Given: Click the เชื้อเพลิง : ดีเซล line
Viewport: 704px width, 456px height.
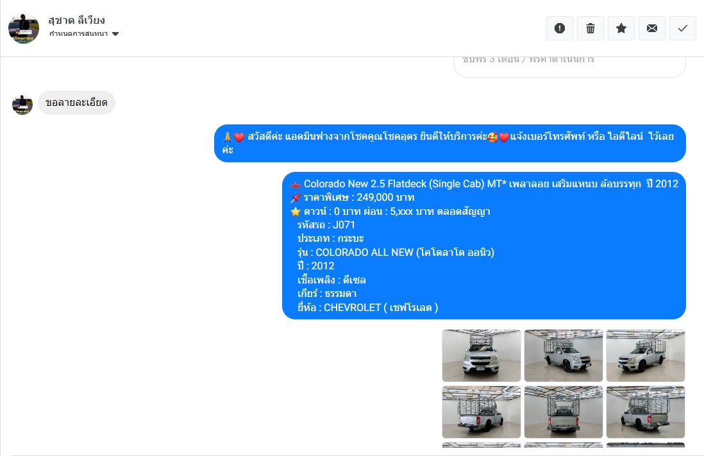Looking at the screenshot, I should coord(331,280).
